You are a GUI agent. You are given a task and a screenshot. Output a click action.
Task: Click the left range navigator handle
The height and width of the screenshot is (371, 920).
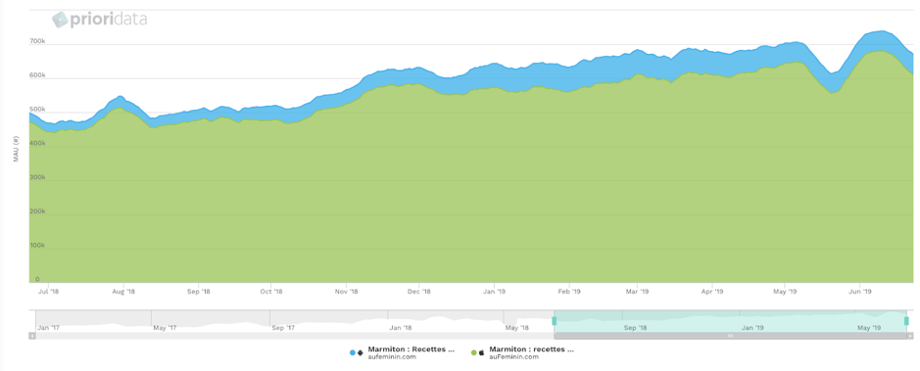point(554,321)
